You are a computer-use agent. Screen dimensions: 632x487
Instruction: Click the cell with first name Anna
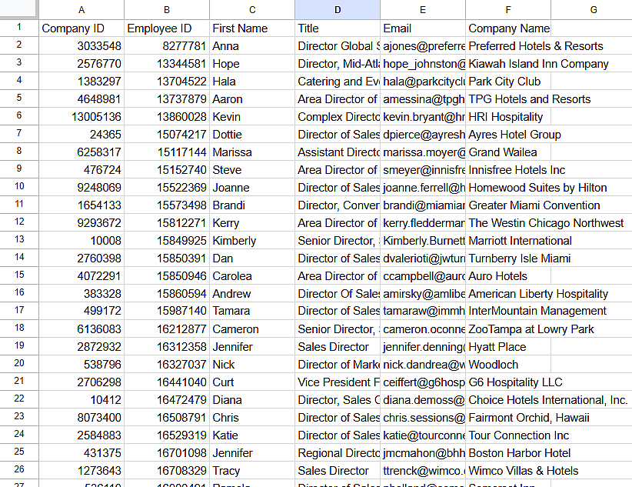point(251,45)
